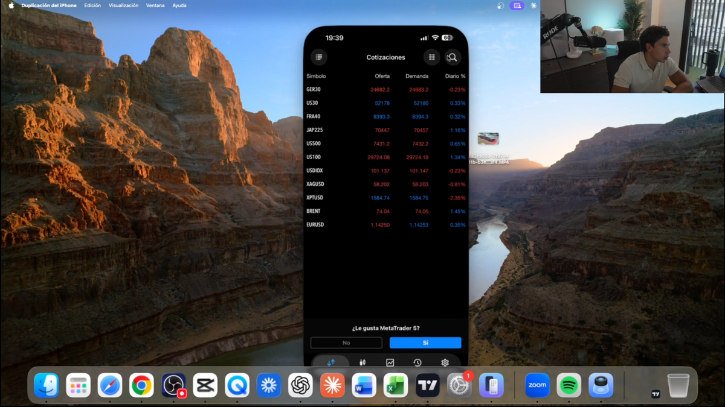Restore the minimized TradingView window in Dock

(656, 394)
